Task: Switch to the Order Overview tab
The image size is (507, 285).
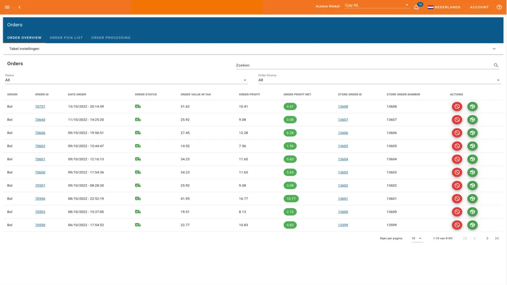Action: tap(25, 38)
